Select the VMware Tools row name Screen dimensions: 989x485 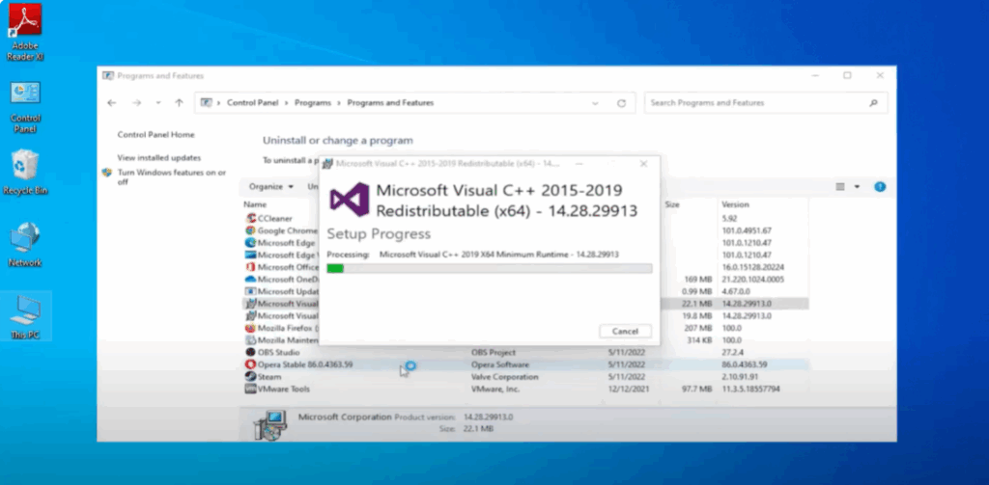click(284, 389)
